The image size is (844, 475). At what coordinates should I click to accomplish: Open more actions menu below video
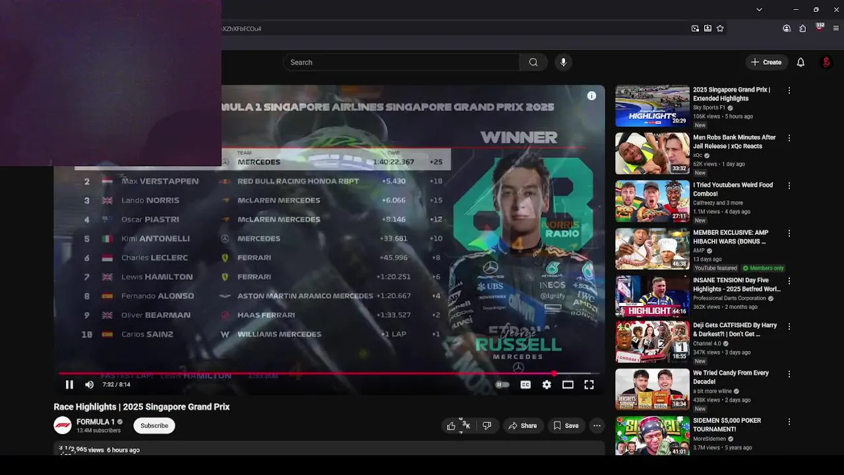click(597, 426)
